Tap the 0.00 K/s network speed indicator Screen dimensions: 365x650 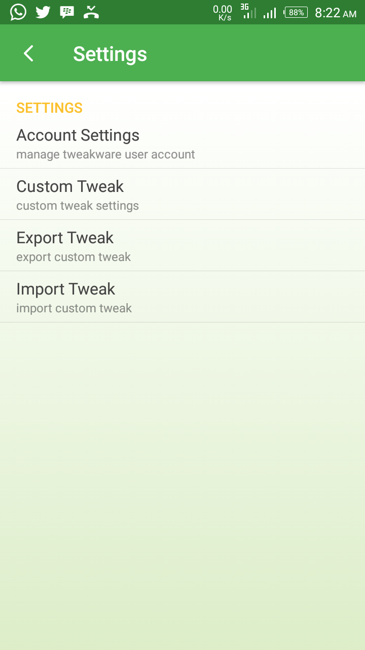[223, 13]
